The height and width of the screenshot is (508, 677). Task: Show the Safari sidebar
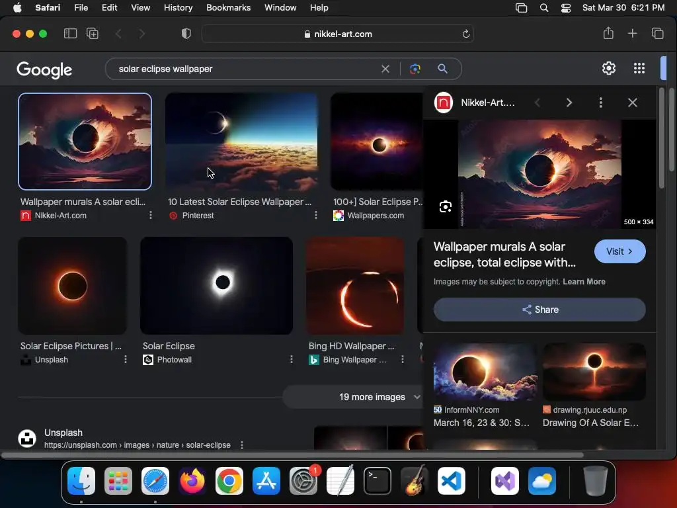pos(70,34)
